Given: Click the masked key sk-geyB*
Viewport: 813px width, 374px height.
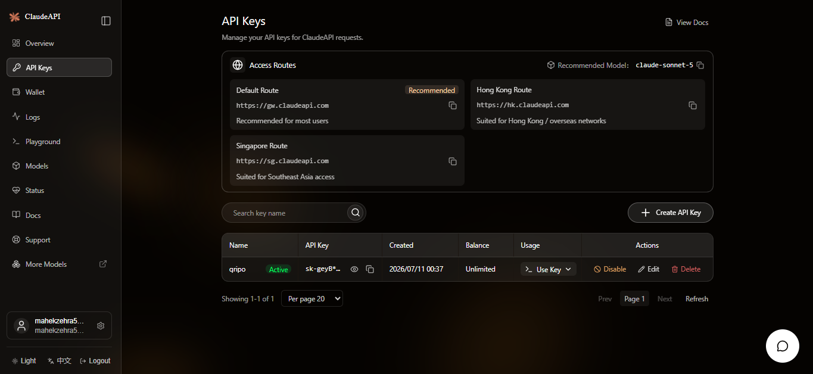Looking at the screenshot, I should (323, 269).
